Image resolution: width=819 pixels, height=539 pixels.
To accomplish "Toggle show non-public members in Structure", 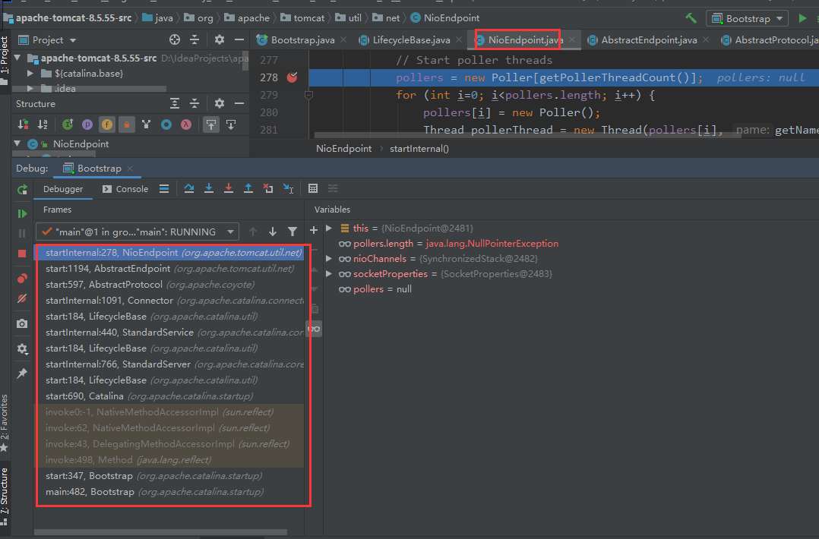I will 126,125.
